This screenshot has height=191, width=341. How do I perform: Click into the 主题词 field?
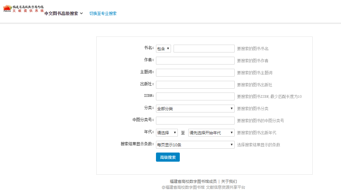click(195, 73)
